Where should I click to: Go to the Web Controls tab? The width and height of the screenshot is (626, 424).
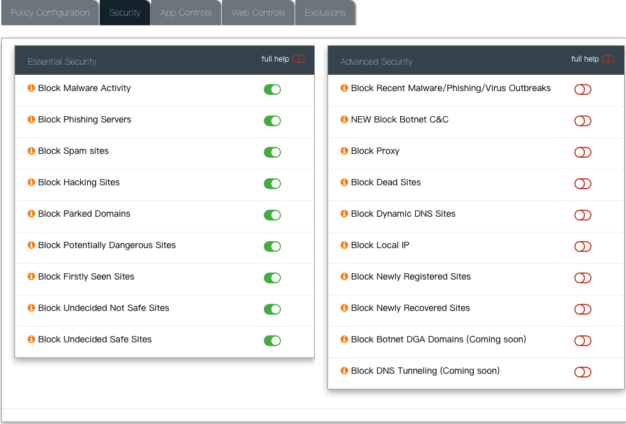(258, 13)
